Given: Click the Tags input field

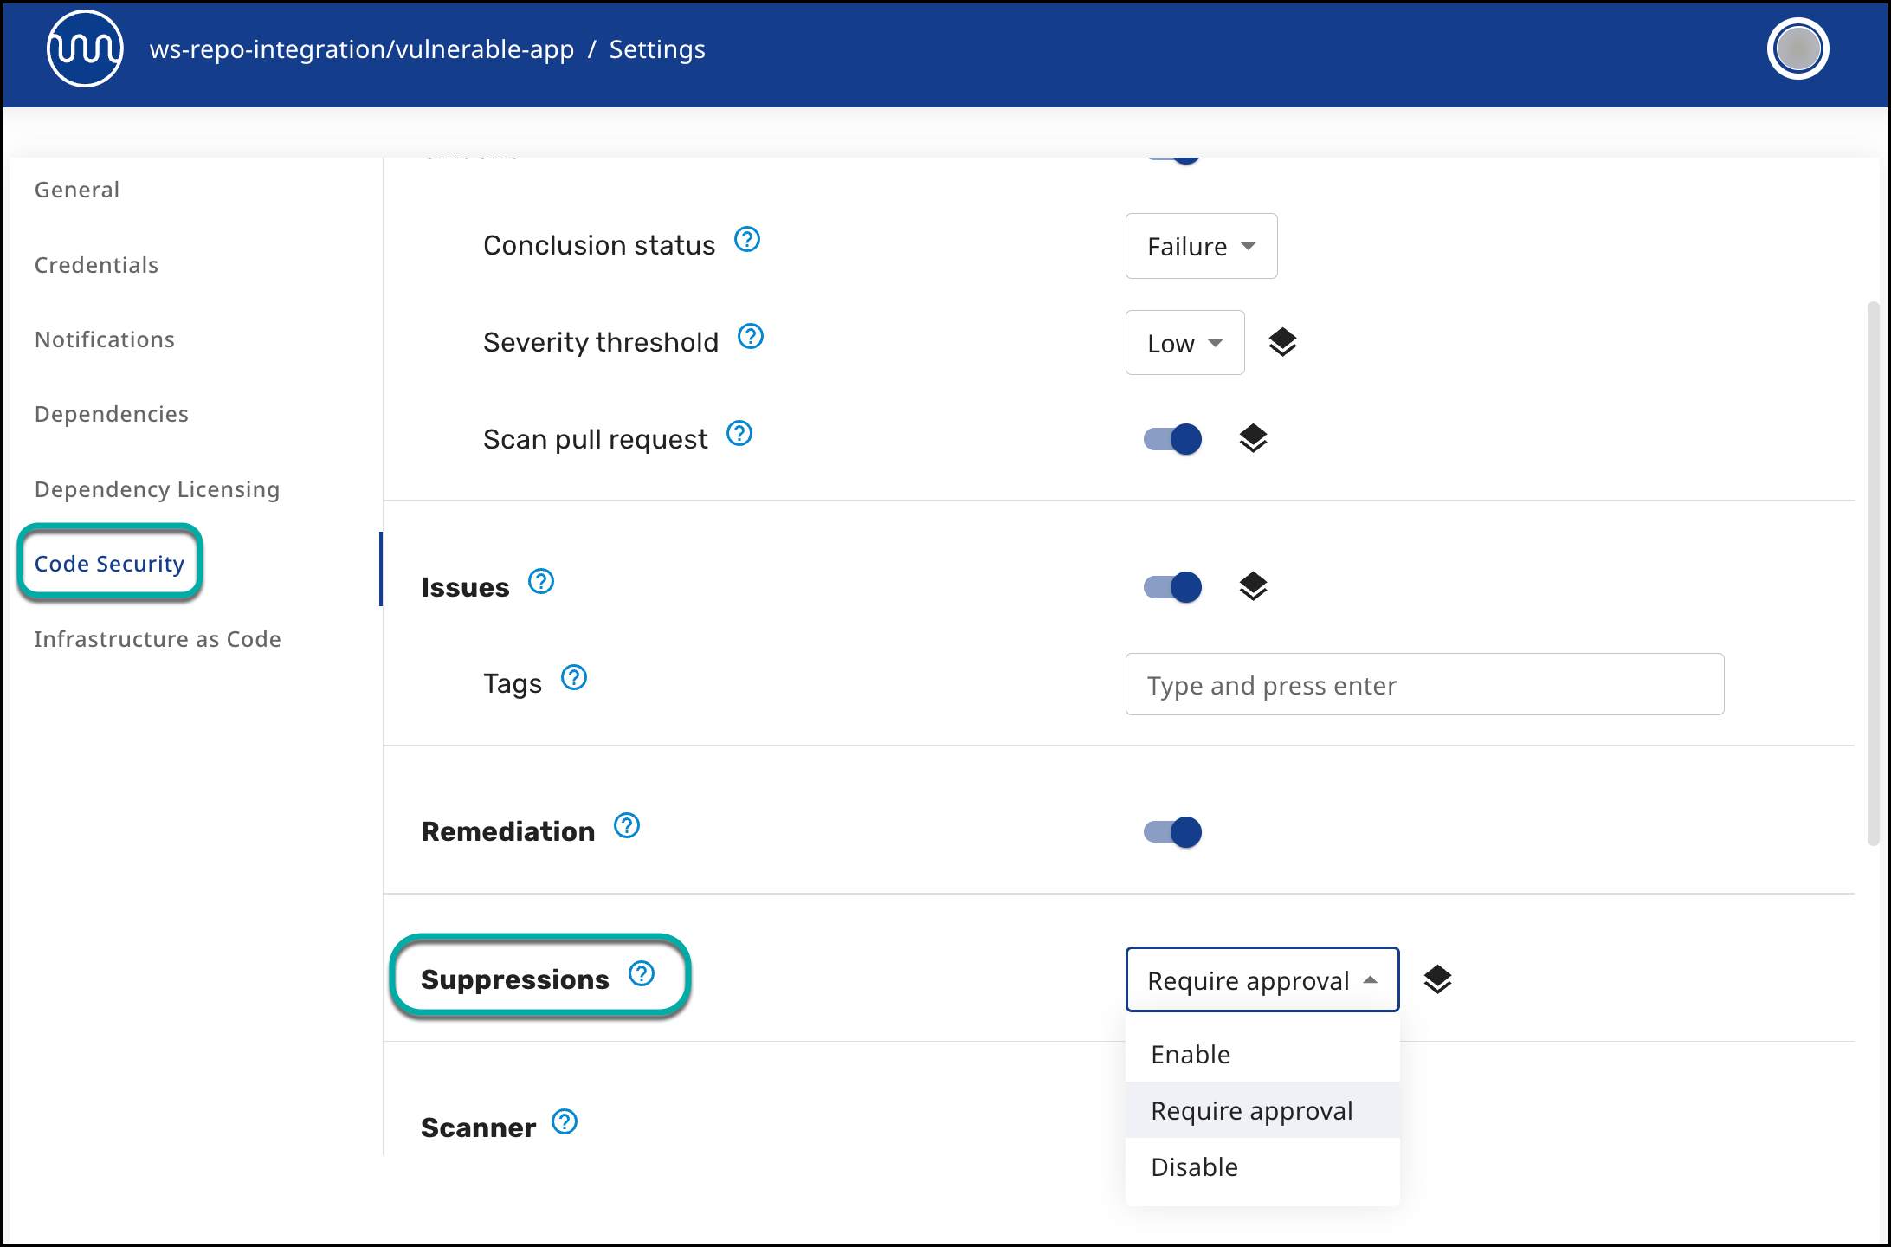Looking at the screenshot, I should pyautogui.click(x=1423, y=685).
